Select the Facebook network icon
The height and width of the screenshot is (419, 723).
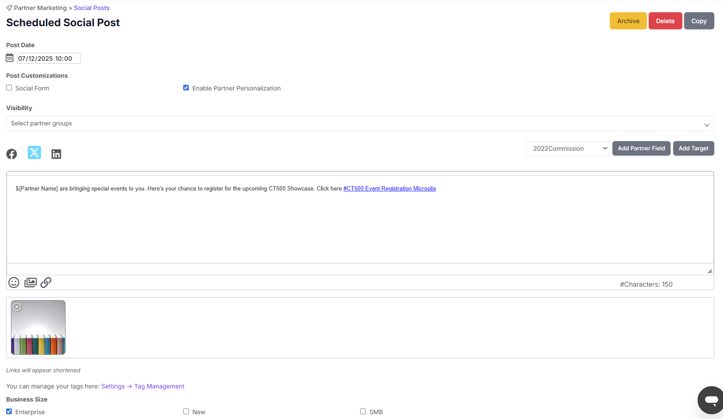click(12, 154)
